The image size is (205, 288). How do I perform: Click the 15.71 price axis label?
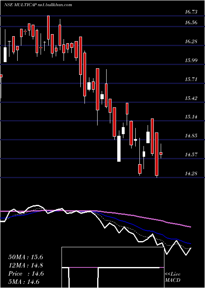[x=191, y=79]
